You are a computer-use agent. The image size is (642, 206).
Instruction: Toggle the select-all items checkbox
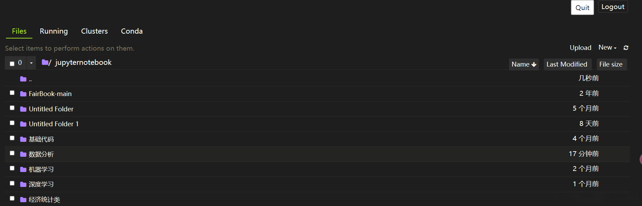[x=12, y=63]
